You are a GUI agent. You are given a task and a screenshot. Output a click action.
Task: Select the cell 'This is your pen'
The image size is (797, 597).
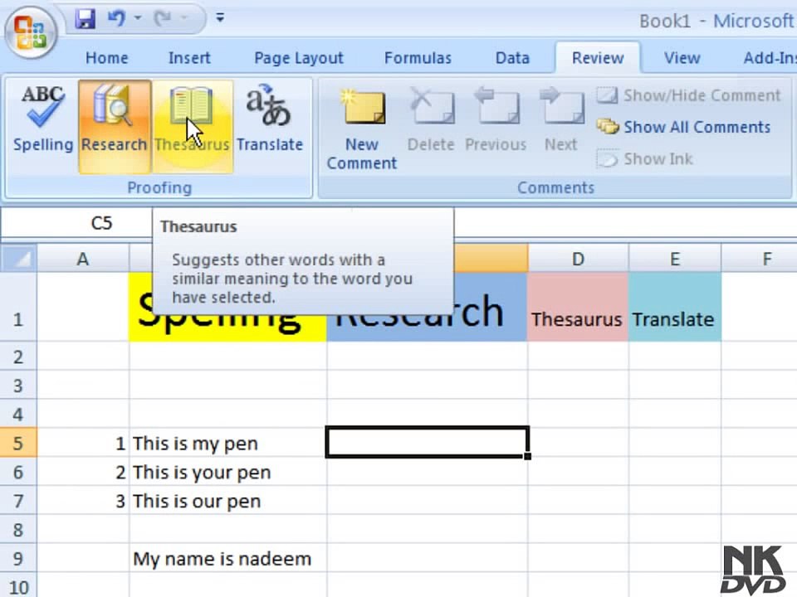coord(227,472)
